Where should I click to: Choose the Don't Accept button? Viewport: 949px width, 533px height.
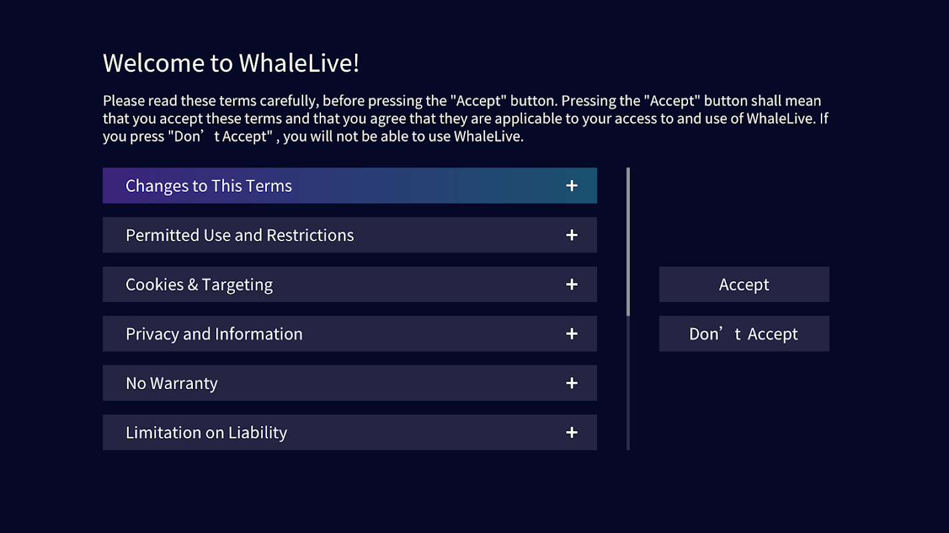(743, 334)
